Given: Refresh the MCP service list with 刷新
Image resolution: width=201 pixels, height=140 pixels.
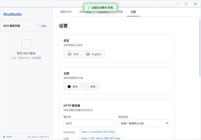Looking at the screenshot, I should [x=43, y=26].
